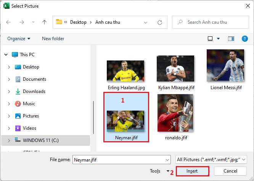The height and width of the screenshot is (181, 254).
Task: Cancel the Select Picture dialog
Action: [230, 171]
